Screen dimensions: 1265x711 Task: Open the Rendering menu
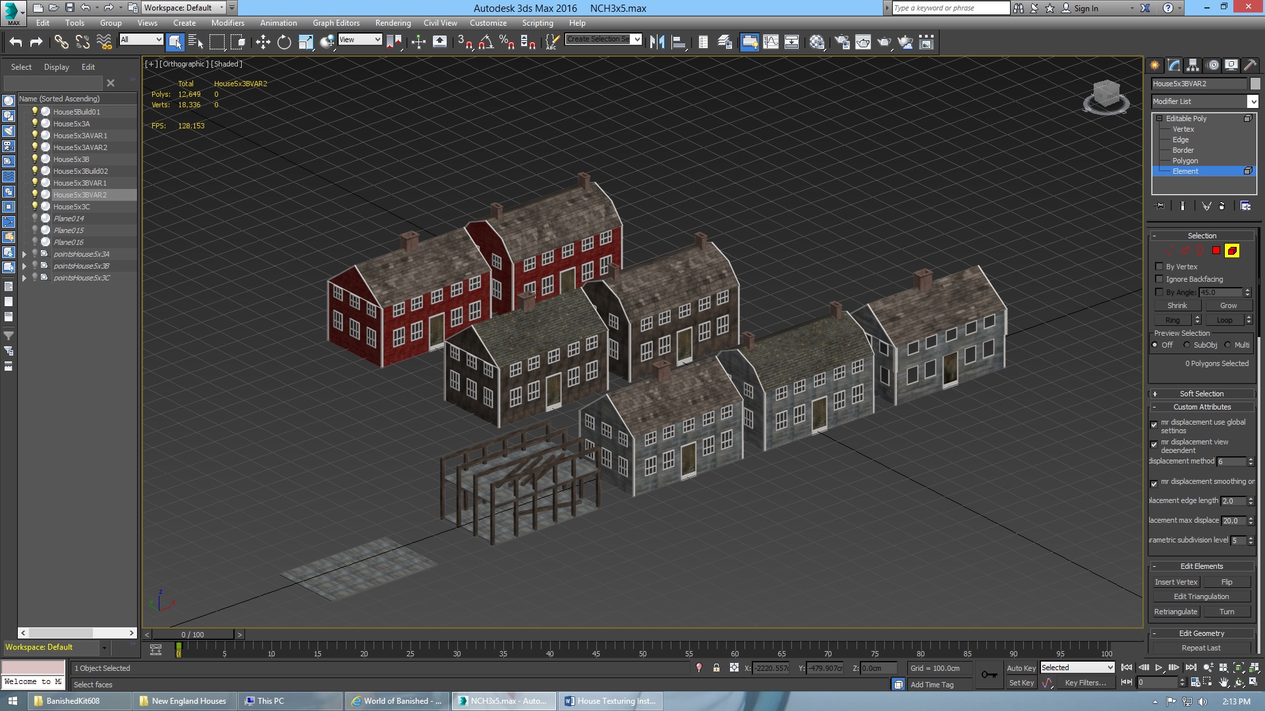(x=393, y=22)
